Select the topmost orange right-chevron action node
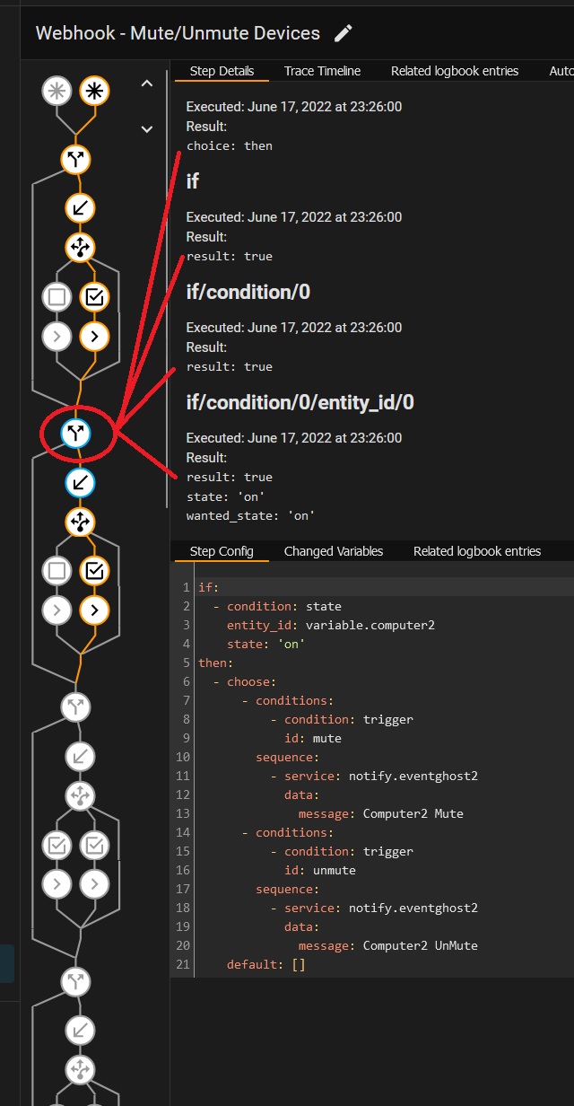Image resolution: width=574 pixels, height=1106 pixels. 94,337
